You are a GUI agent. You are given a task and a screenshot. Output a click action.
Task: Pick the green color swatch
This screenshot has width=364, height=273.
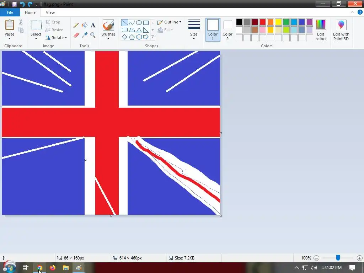pyautogui.click(x=286, y=22)
